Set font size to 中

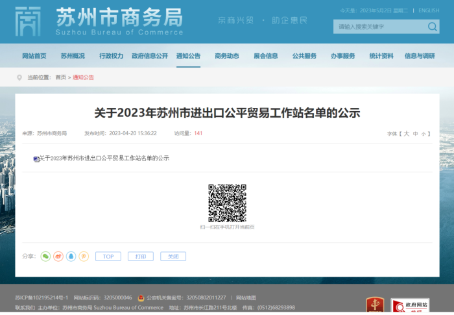pos(415,134)
